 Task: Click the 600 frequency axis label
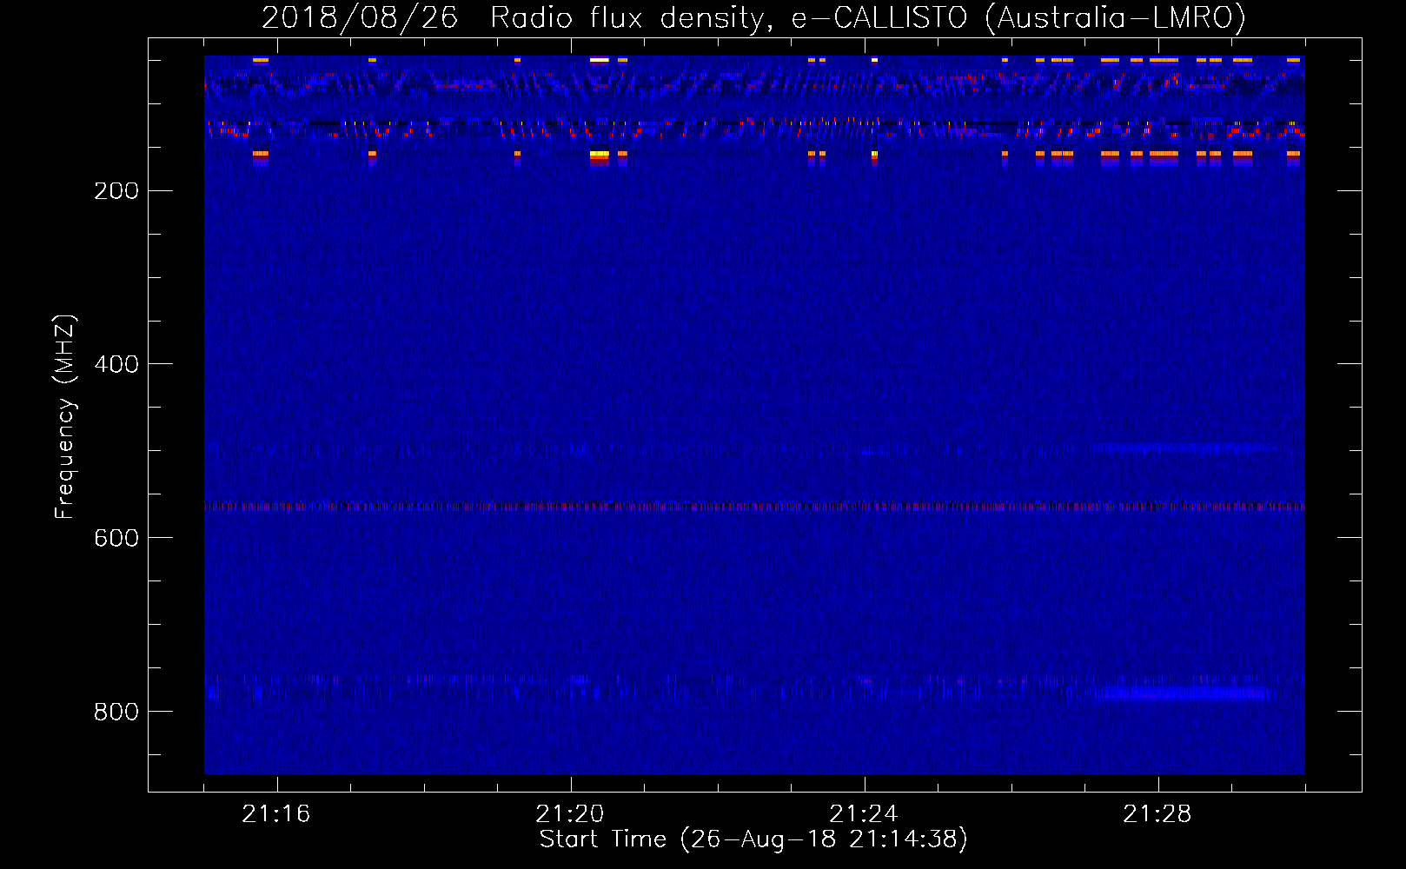click(x=116, y=538)
